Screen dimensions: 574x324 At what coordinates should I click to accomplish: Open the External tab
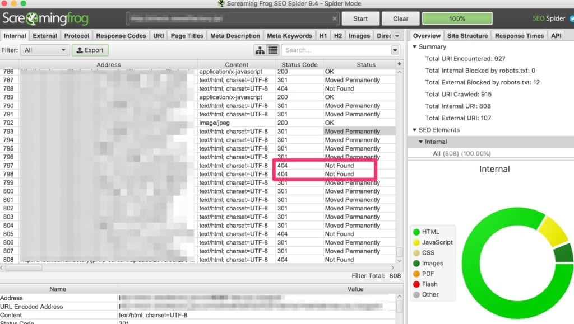pyautogui.click(x=45, y=36)
